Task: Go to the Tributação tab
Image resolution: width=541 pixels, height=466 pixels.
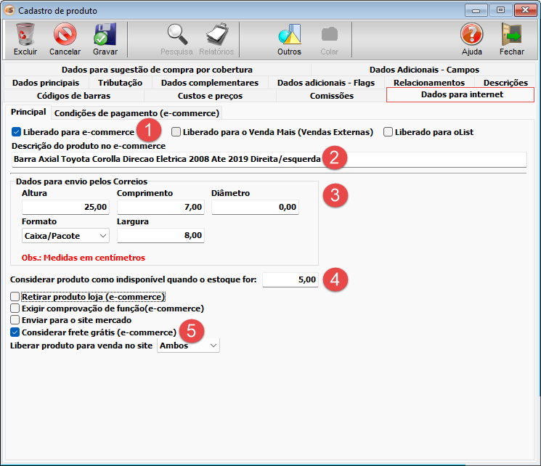Action: (x=120, y=83)
